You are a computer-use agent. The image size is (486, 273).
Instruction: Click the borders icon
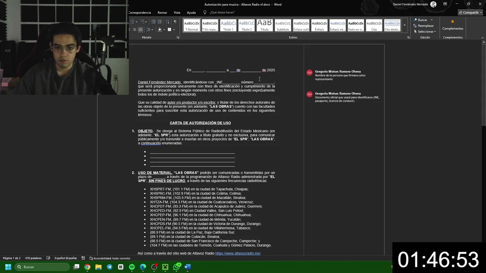click(169, 30)
